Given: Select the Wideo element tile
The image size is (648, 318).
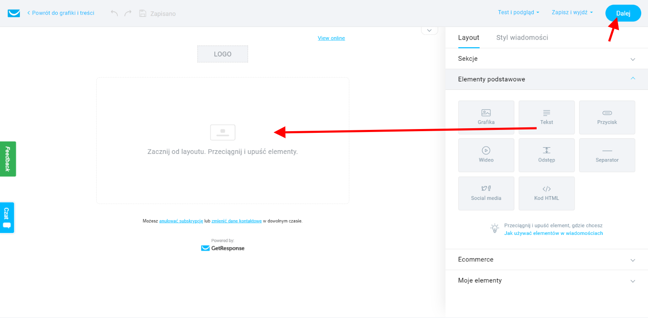Looking at the screenshot, I should tap(486, 155).
